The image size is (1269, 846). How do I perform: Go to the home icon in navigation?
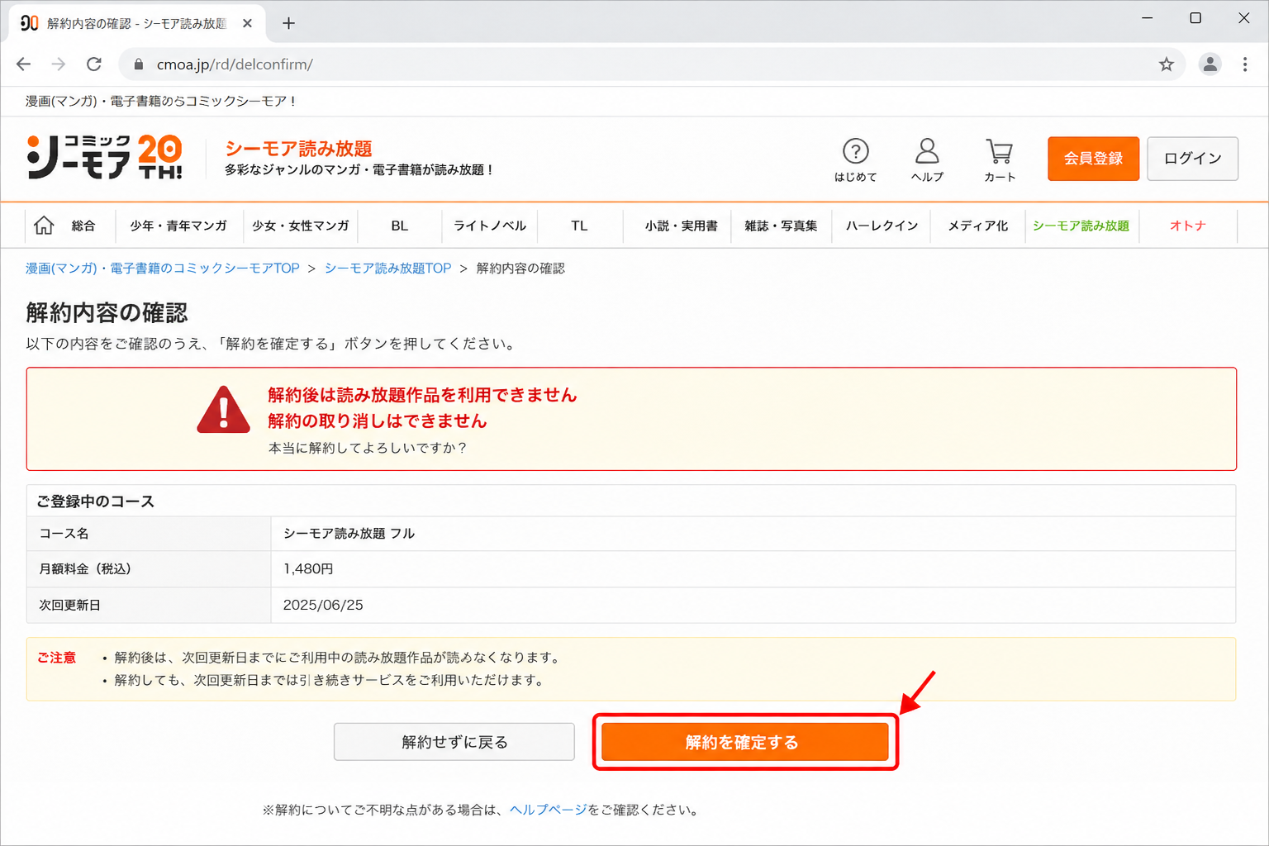(44, 226)
